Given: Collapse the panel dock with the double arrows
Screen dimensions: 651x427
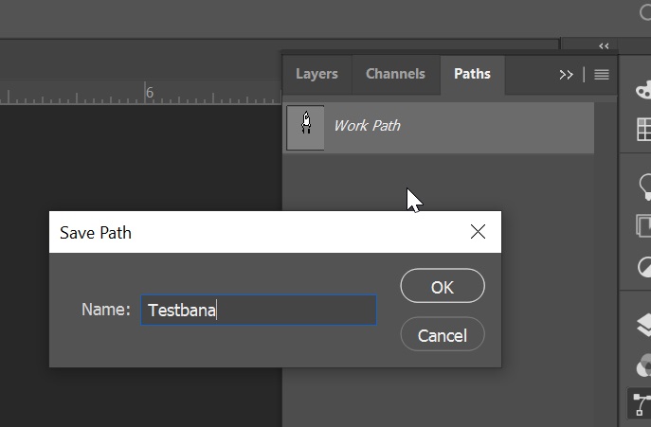Looking at the screenshot, I should point(604,45).
